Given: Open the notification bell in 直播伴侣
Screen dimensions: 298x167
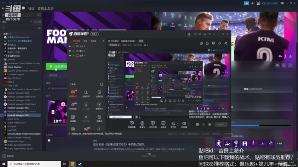Looking at the screenshot, I should (x=219, y=43).
